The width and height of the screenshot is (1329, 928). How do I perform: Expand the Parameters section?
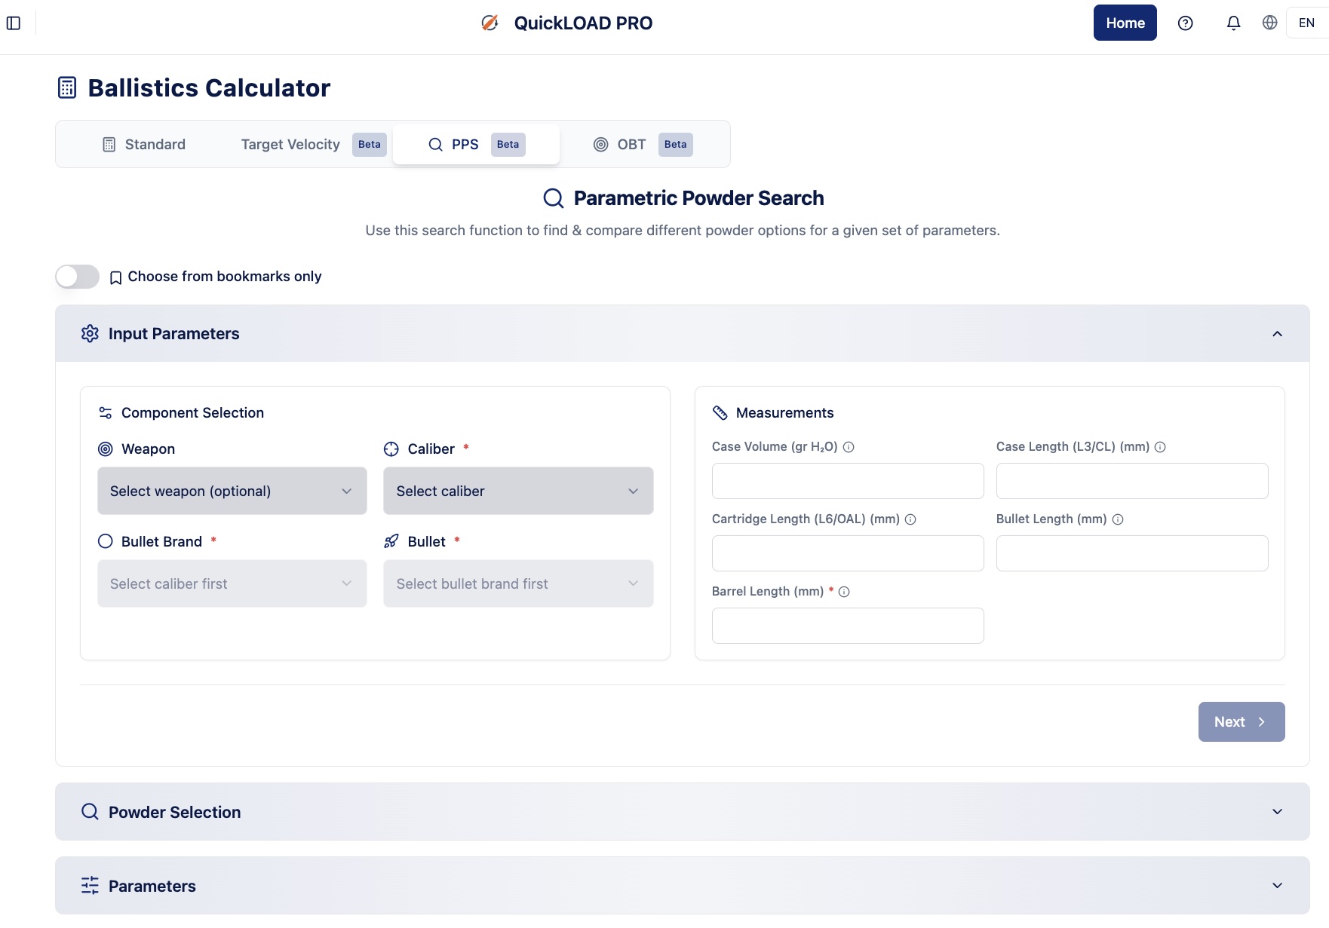click(x=682, y=886)
